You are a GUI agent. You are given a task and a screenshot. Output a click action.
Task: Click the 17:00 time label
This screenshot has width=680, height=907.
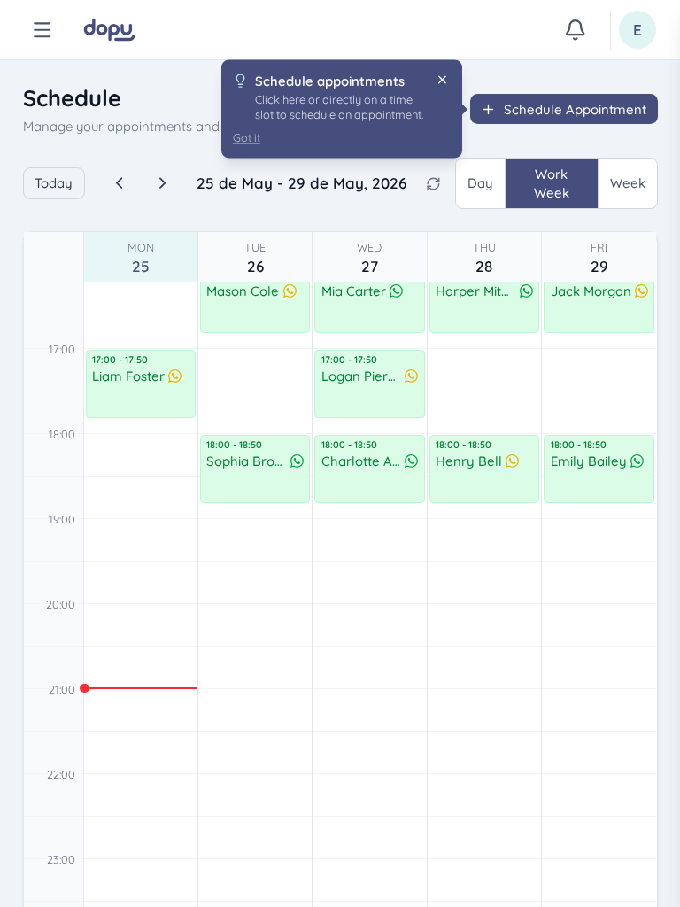[61, 349]
